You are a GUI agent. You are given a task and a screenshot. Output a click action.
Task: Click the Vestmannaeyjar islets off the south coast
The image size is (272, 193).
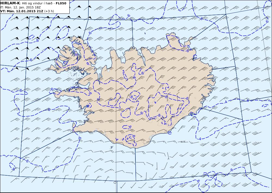[112, 147]
